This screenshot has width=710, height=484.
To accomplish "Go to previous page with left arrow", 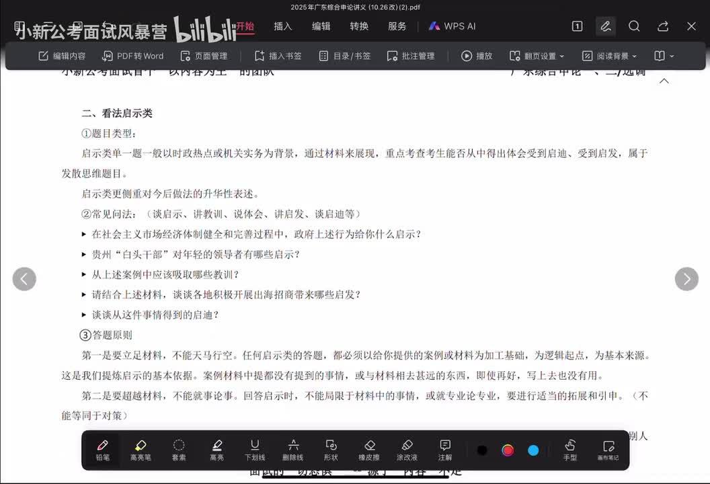I will click(x=24, y=279).
